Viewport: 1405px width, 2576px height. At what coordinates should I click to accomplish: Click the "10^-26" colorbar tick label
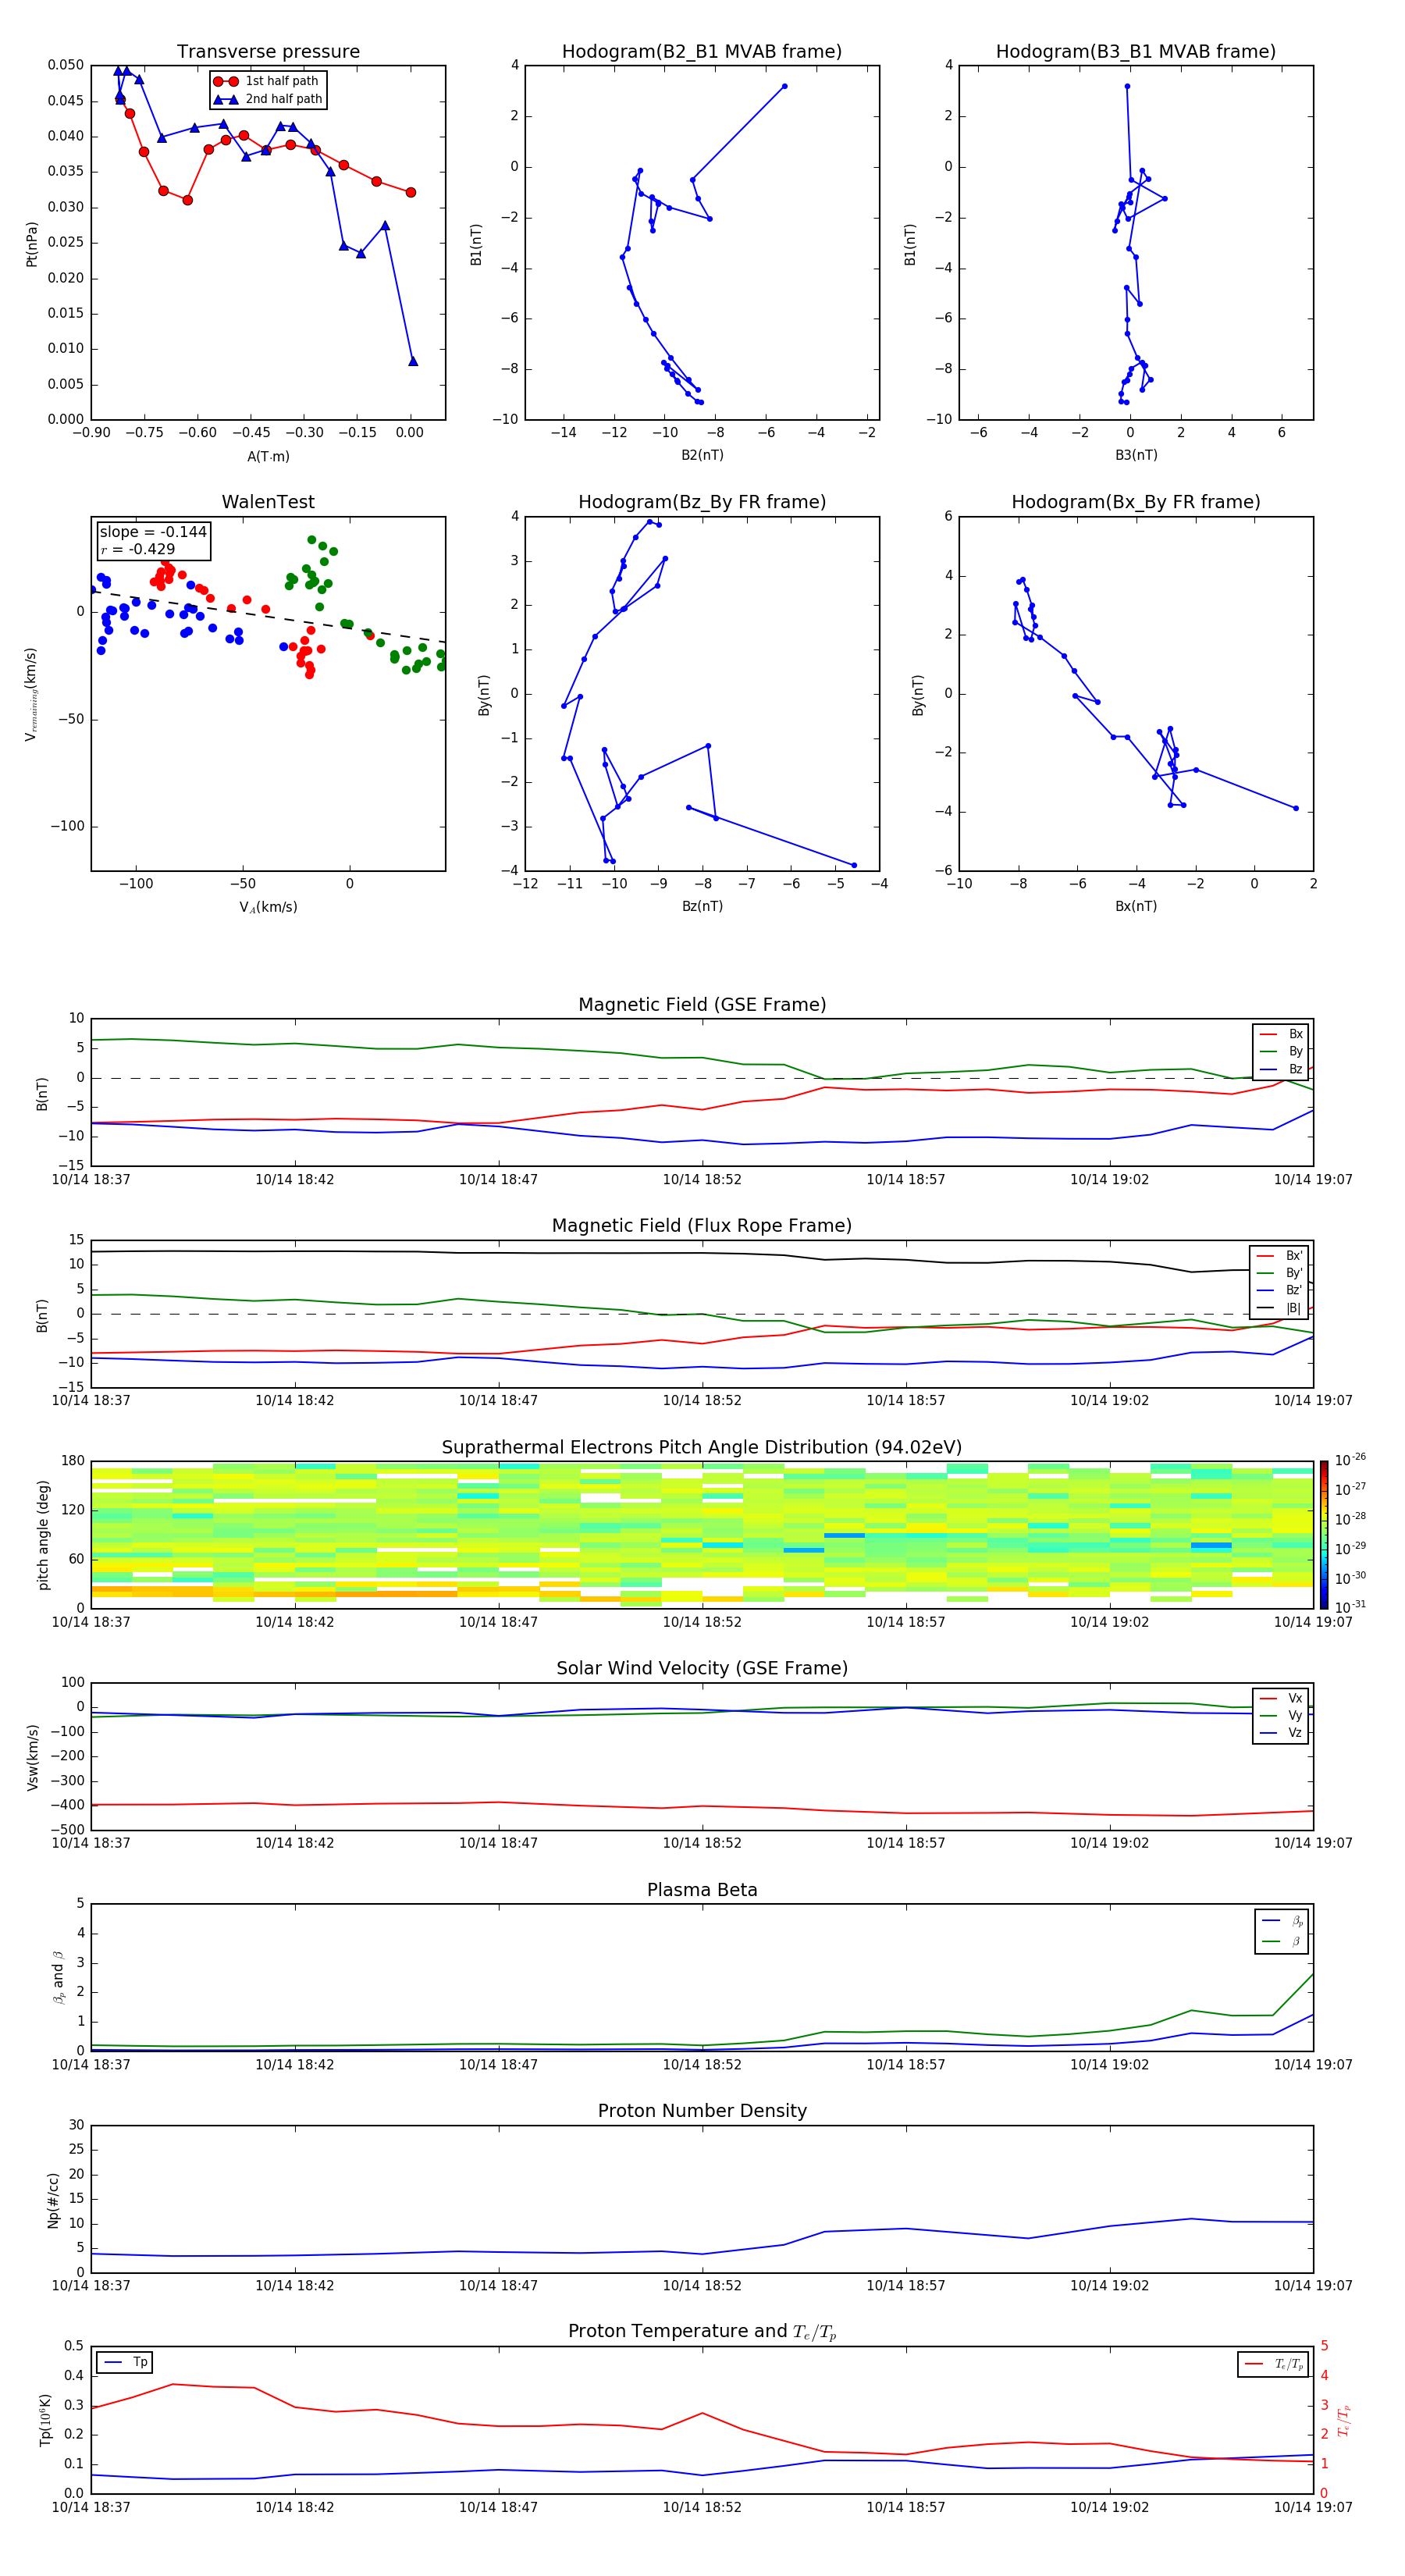[1350, 1460]
